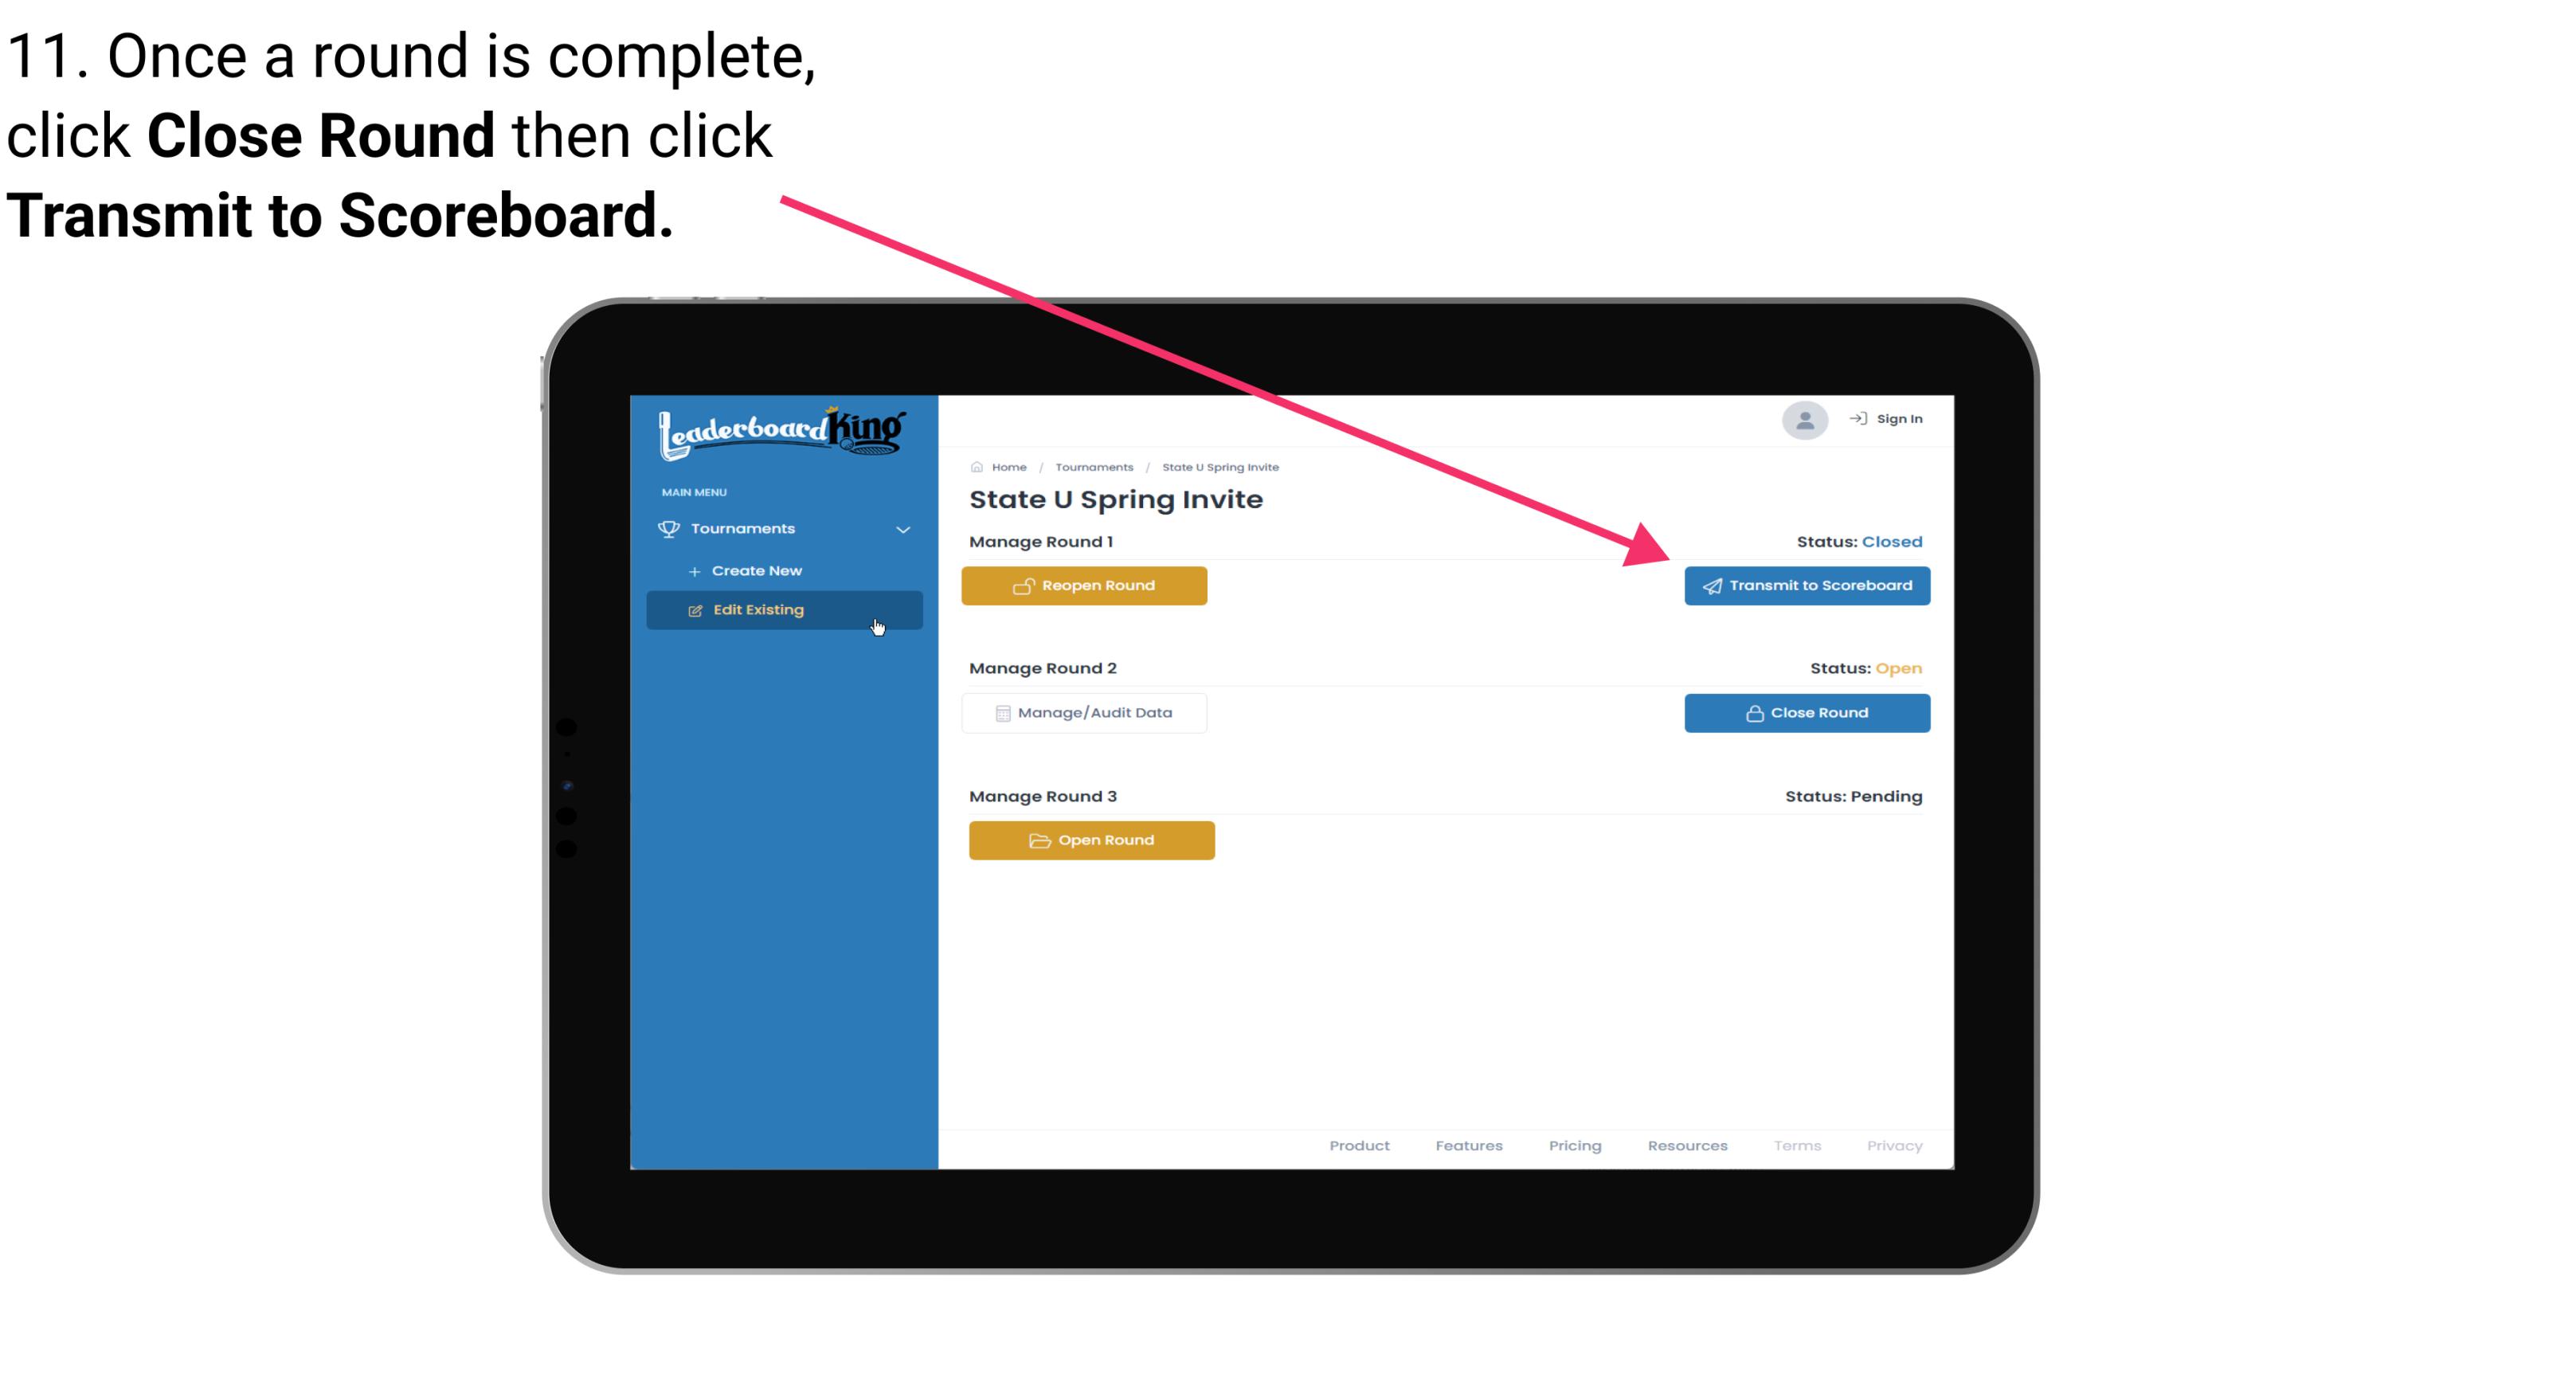
Task: Click the Close Round button for Round 2
Action: [1807, 712]
